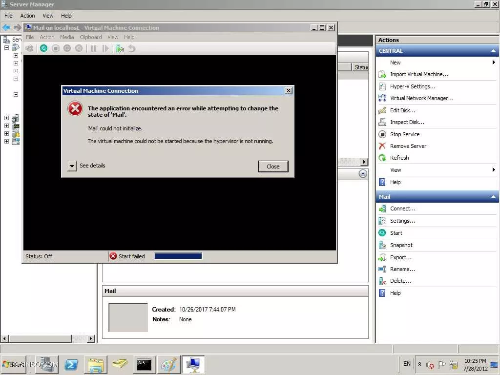
Task: Open the Clipboard menu in VM Connection
Action: 90,37
